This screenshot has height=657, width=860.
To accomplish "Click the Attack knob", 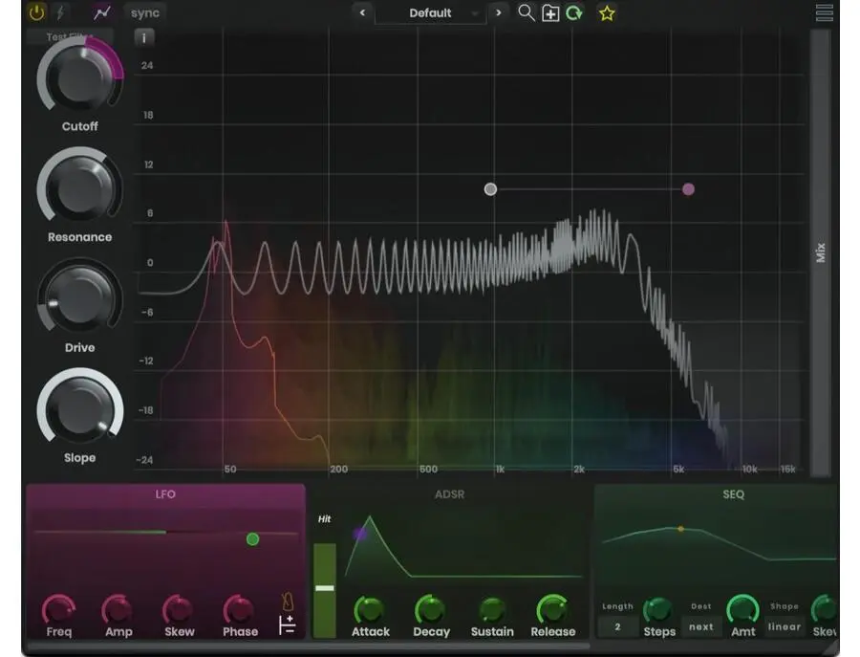I will 370,609.
